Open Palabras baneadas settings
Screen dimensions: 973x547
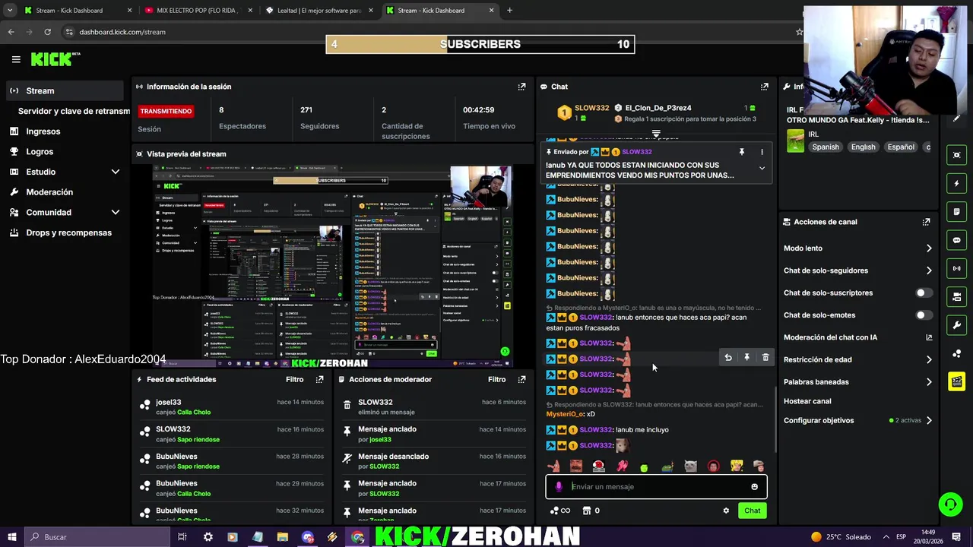(x=857, y=382)
